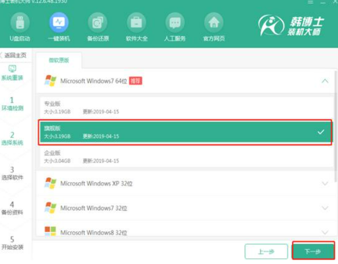
Task: Select step 2 选择系统
Action: click(12, 139)
